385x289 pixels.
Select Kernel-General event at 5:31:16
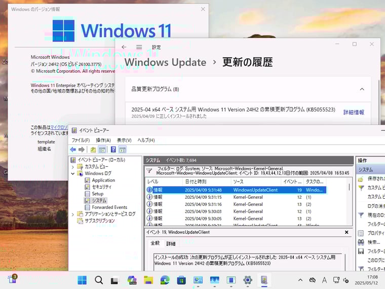236,204
